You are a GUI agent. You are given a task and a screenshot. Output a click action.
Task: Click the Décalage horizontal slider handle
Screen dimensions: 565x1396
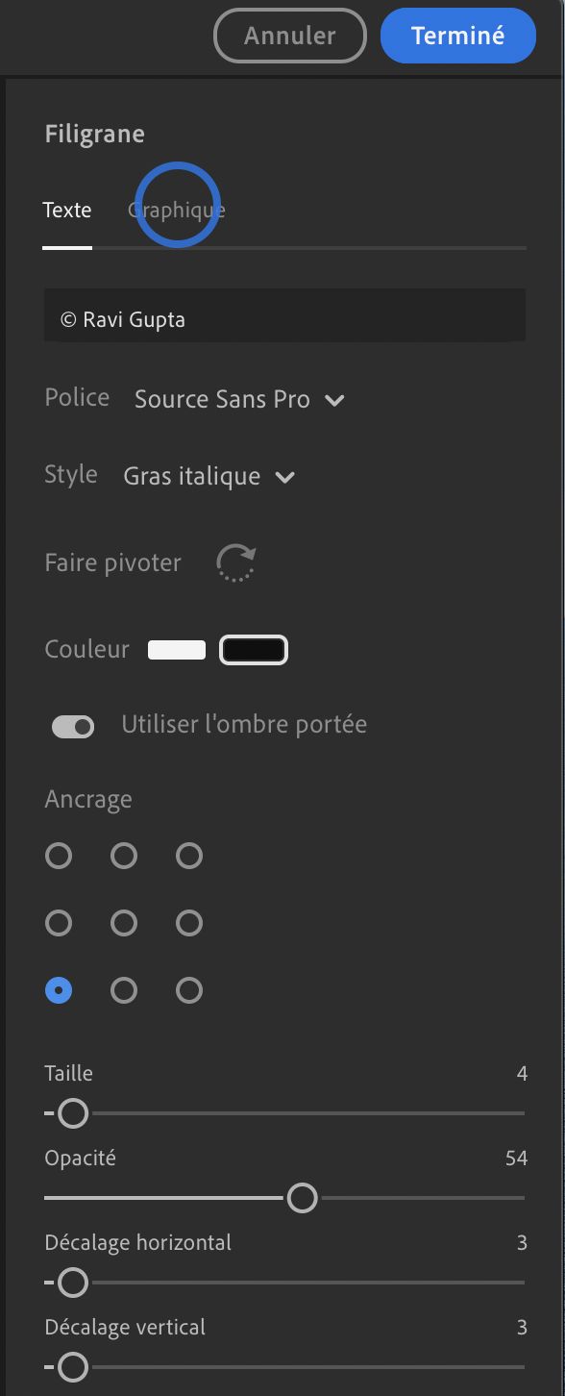72,1283
